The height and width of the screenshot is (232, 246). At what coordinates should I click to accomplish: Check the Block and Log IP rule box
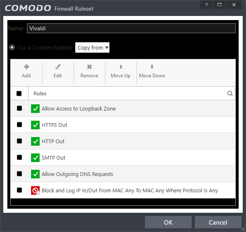pyautogui.click(x=19, y=190)
